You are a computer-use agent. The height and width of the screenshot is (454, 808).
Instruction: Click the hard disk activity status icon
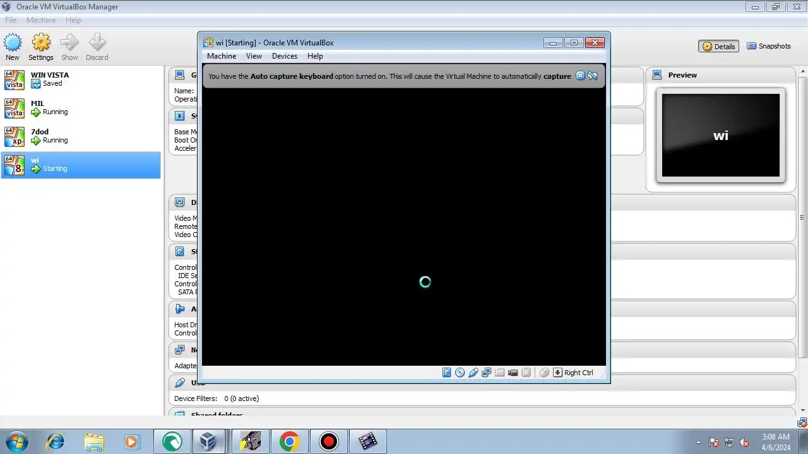446,373
